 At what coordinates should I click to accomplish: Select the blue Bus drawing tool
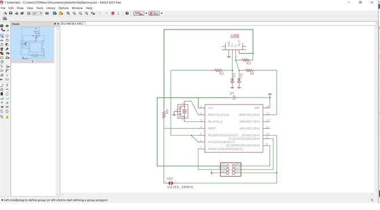(x=2, y=98)
